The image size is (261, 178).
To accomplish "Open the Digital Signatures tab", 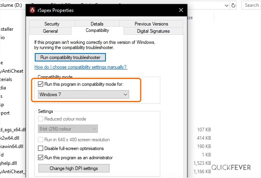I will [153, 31].
